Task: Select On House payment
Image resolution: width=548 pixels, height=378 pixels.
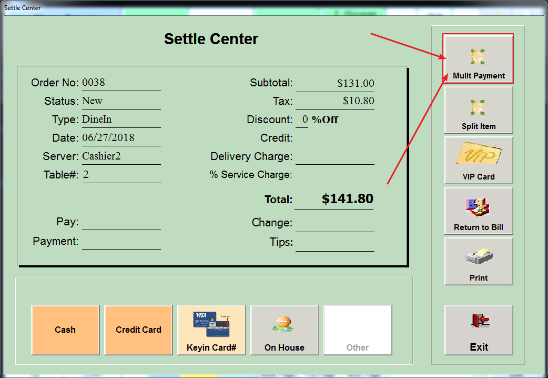Action: (x=285, y=330)
